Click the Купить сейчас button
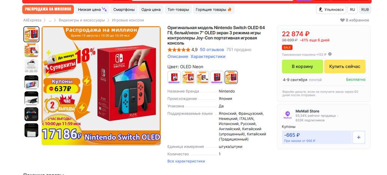 coord(344,66)
